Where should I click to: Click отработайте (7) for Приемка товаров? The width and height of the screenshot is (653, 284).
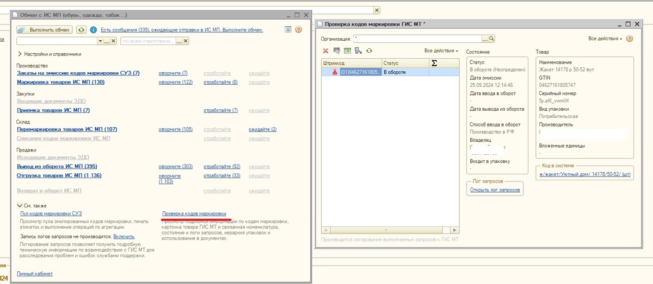point(220,110)
